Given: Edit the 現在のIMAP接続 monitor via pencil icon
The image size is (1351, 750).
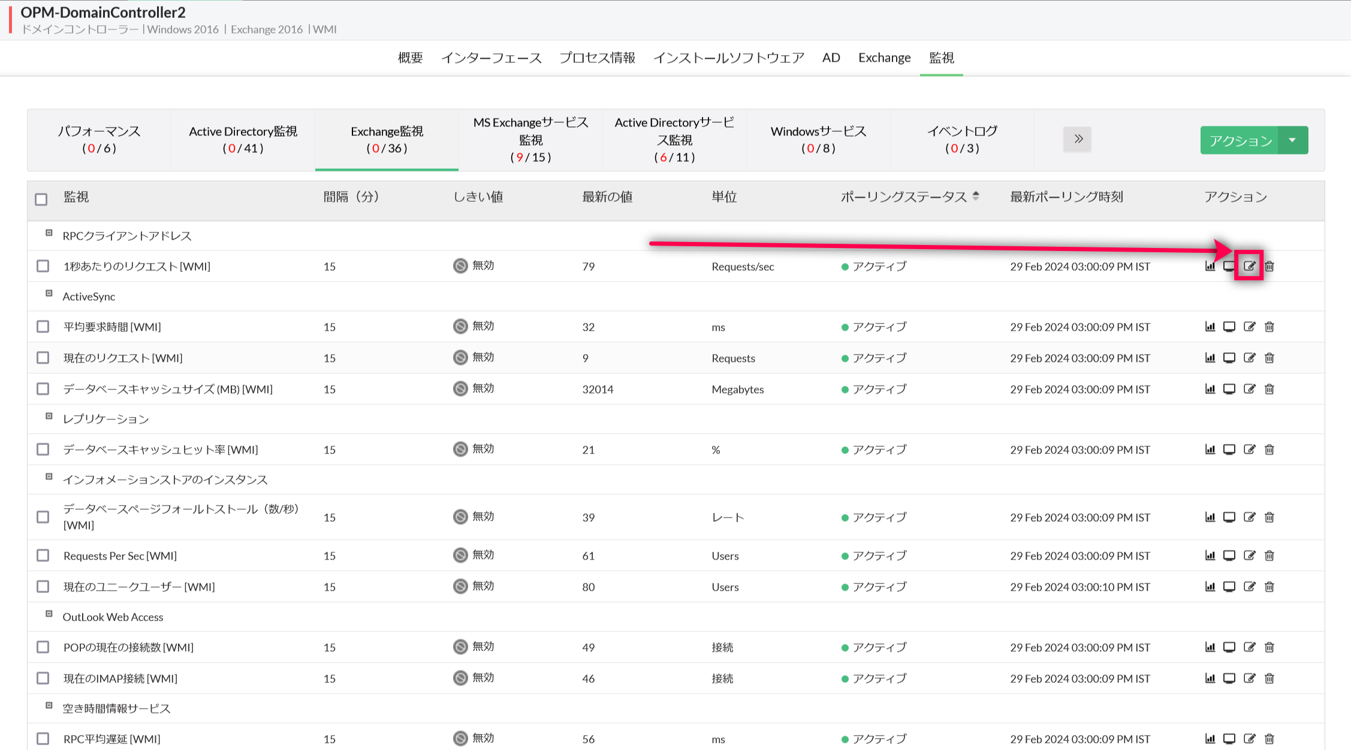Looking at the screenshot, I should pos(1249,678).
